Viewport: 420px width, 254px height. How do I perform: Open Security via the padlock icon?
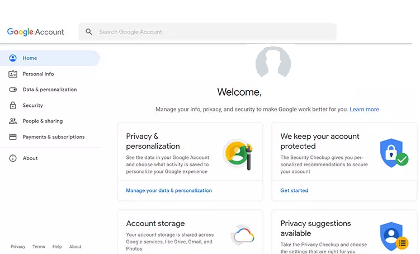[x=13, y=105]
